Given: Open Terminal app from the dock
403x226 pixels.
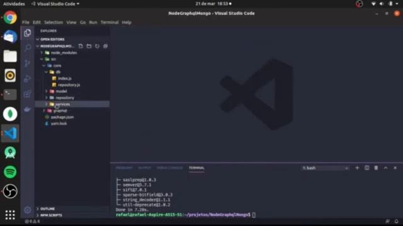Looking at the screenshot, I should tap(10, 95).
